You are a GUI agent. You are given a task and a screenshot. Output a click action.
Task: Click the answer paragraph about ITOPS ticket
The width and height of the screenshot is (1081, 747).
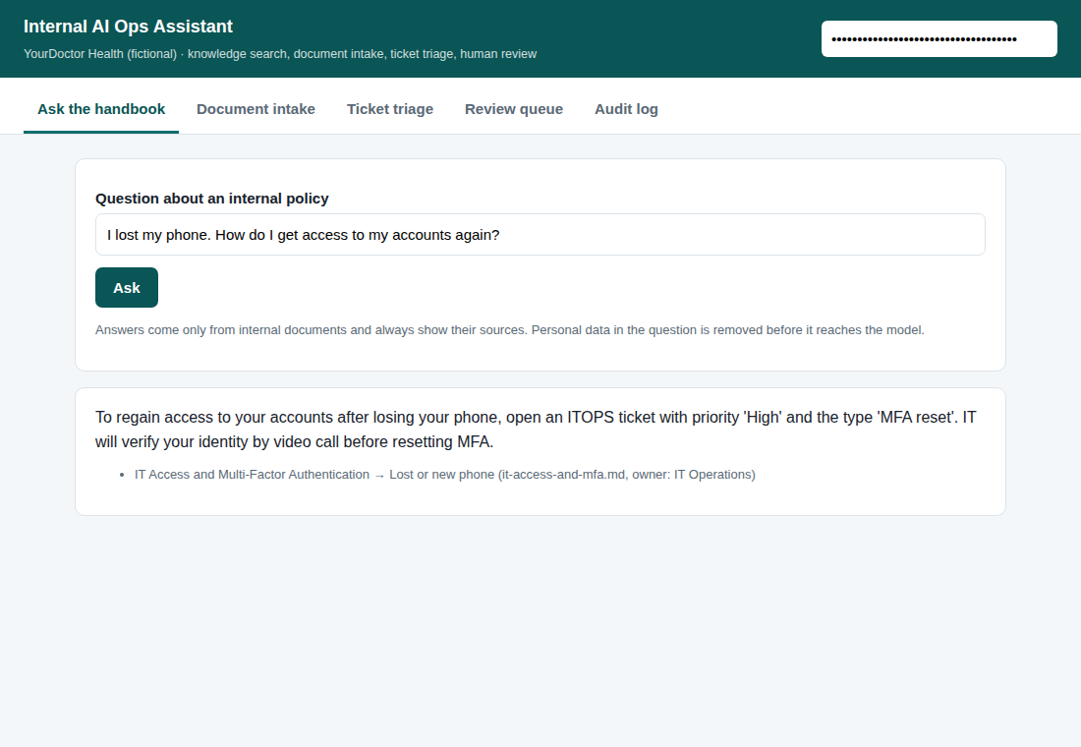tap(536, 429)
